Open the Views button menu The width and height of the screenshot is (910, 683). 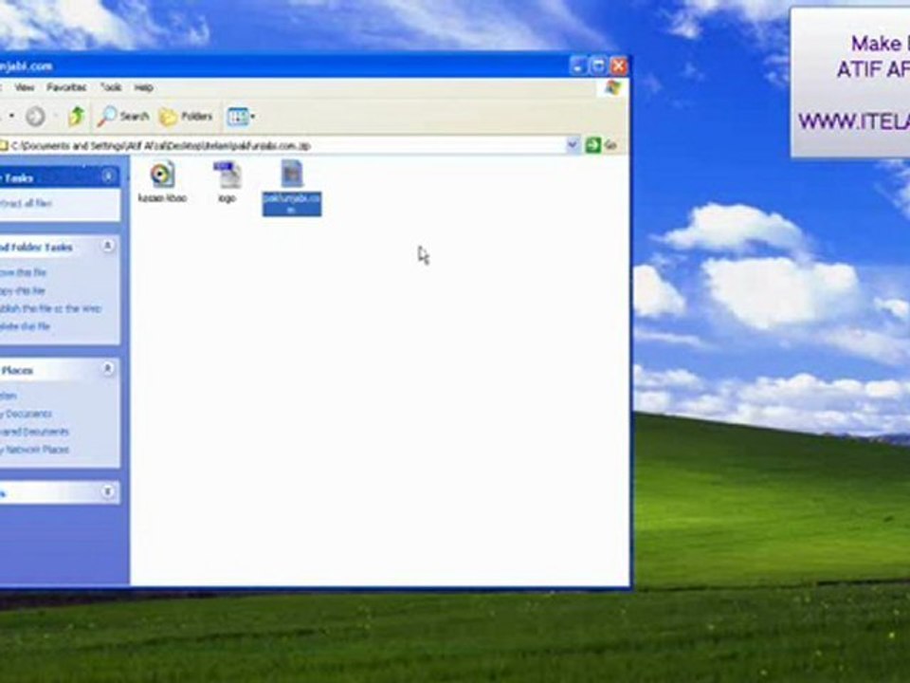242,117
